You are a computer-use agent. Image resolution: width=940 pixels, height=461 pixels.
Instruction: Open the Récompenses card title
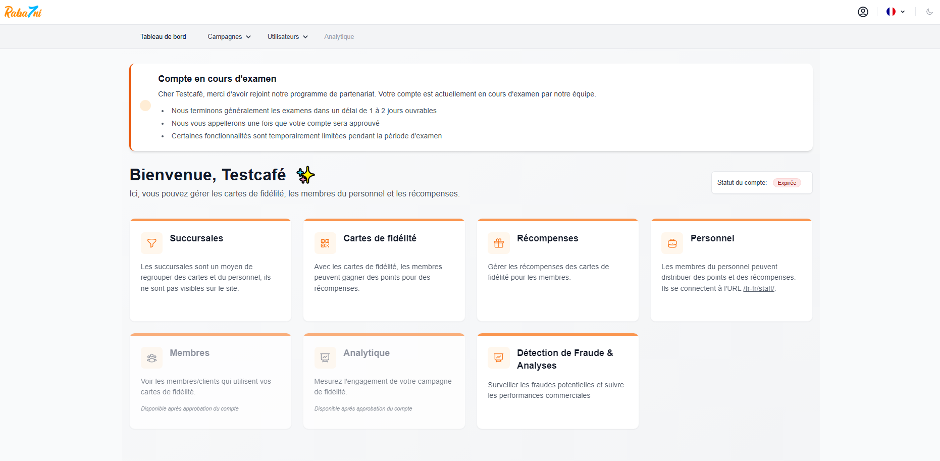tap(547, 238)
